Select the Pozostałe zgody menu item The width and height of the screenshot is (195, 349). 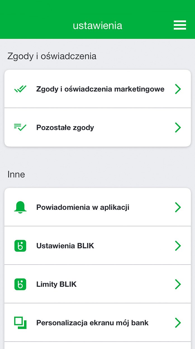[x=97, y=127]
